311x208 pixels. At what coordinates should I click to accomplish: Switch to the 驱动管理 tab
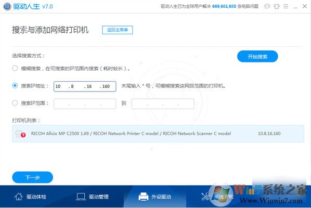[x=93, y=197]
